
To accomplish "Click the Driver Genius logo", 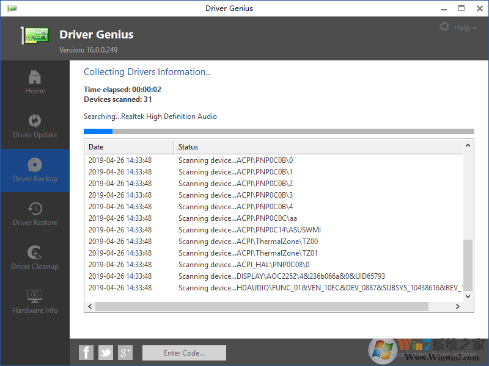I will (35, 35).
